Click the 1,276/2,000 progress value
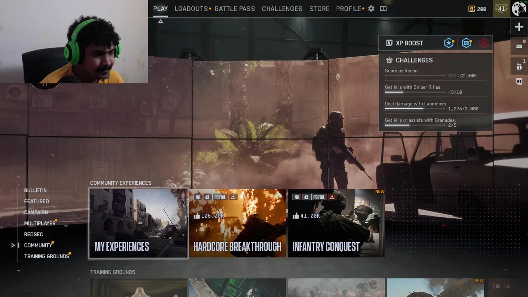528x297 pixels. click(463, 109)
